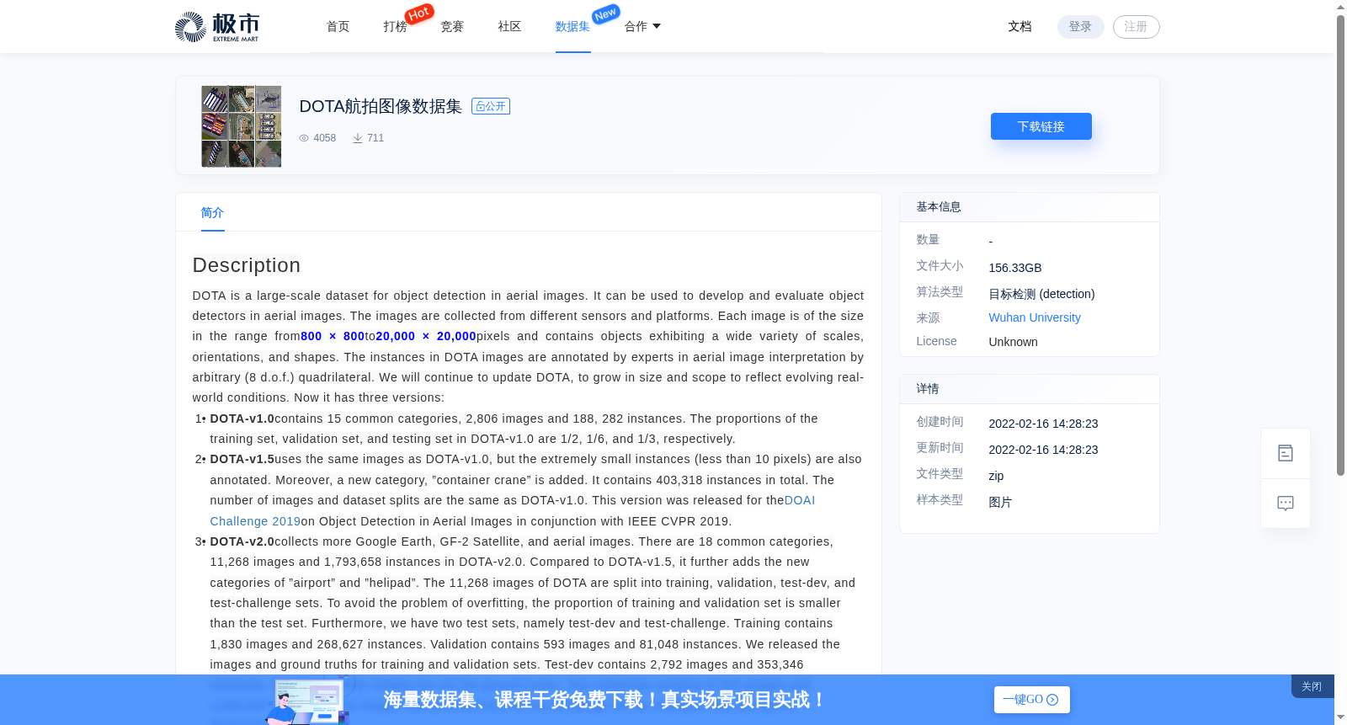Click the document note floating icon

[1286, 453]
